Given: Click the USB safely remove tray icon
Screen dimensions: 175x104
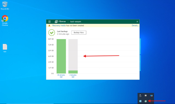Looking at the screenshot, I should coord(140,96).
